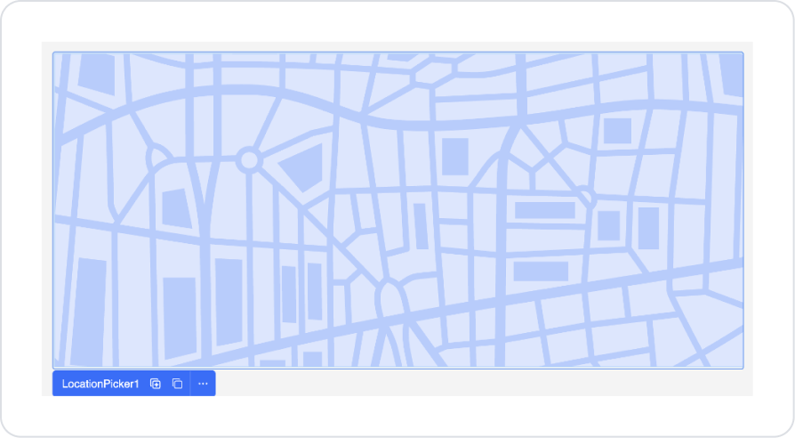Click the smaller square left of tall right rectangle

(609, 225)
